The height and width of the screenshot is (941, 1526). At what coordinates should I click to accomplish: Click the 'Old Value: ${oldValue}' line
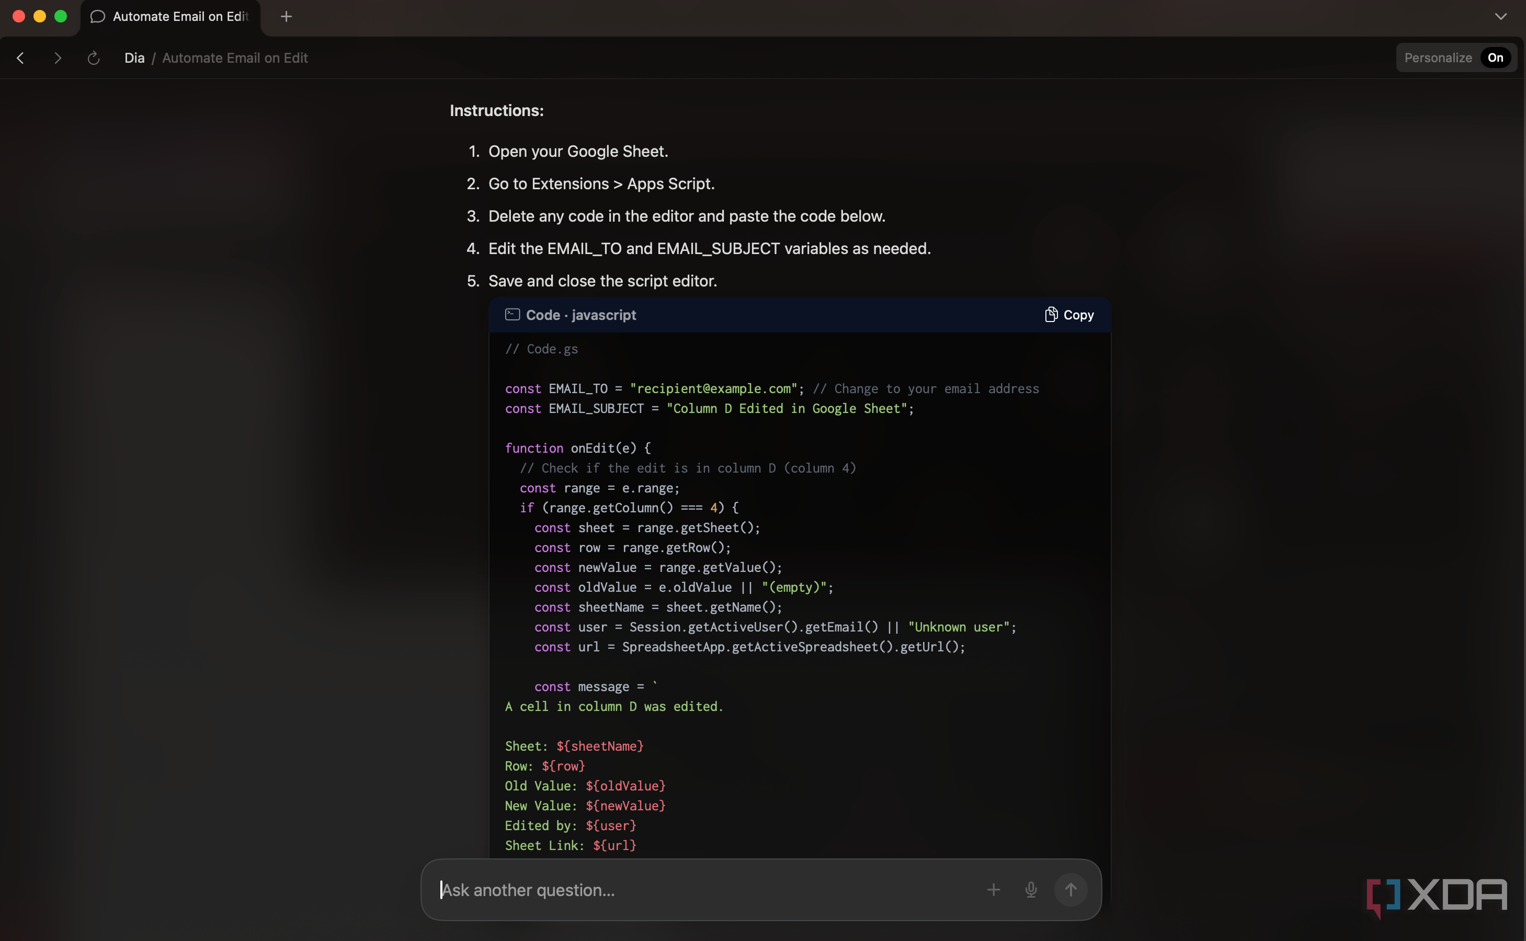[585, 786]
